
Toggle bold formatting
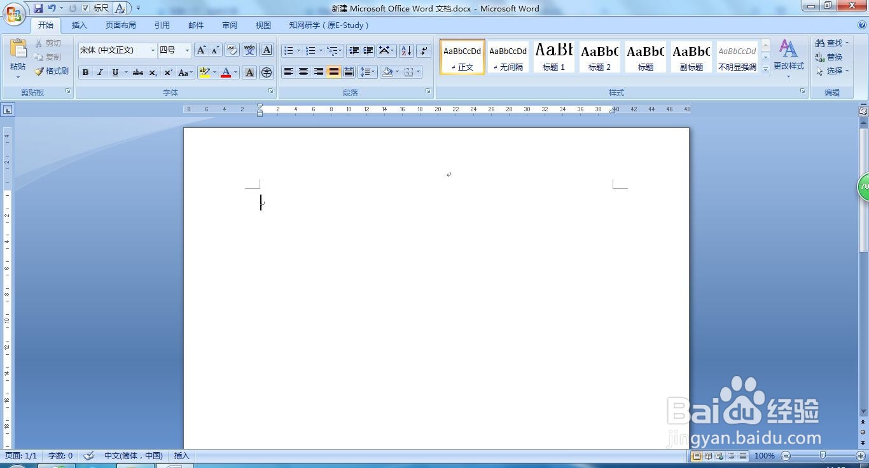[x=85, y=72]
